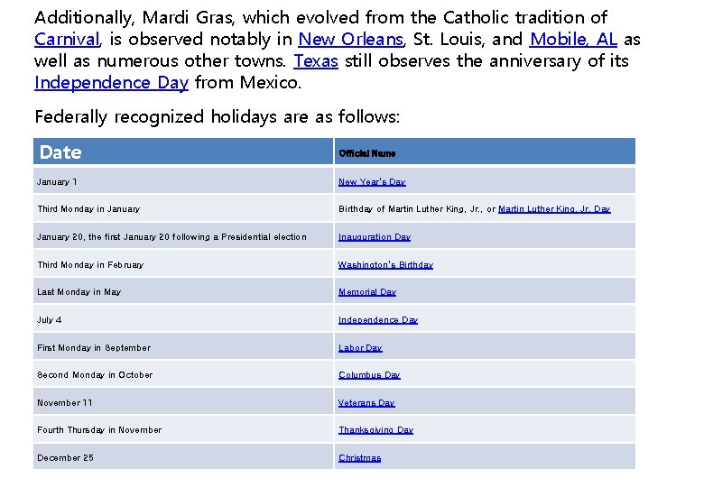
Task: Open the Inauguration Day link
Action: pyautogui.click(x=374, y=237)
